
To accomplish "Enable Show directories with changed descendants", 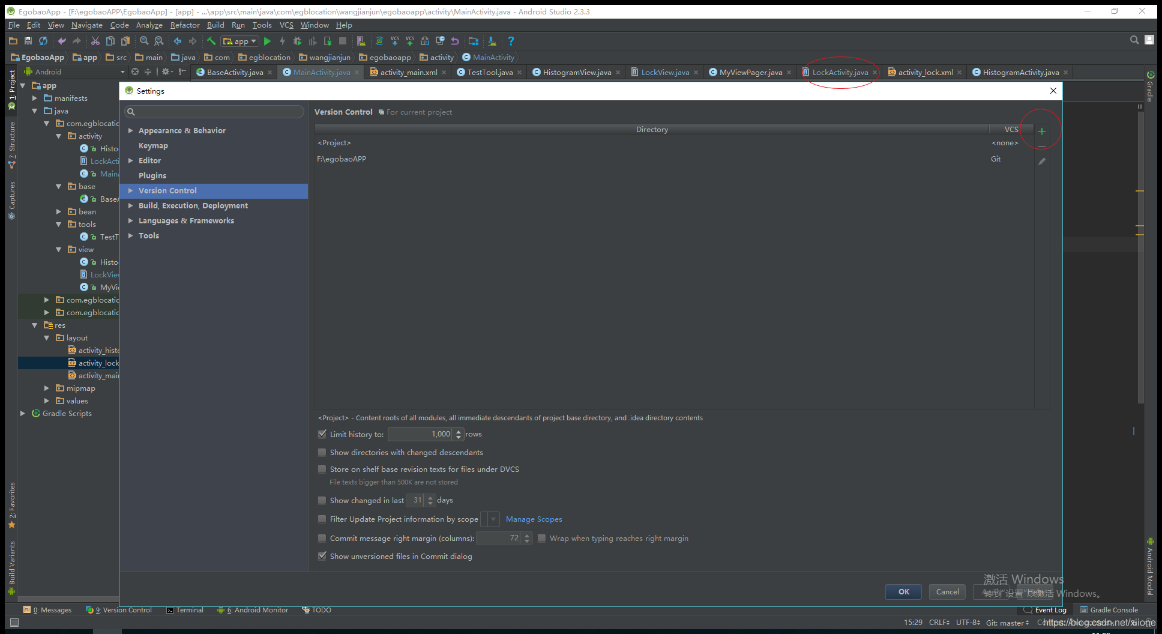I will click(x=322, y=452).
